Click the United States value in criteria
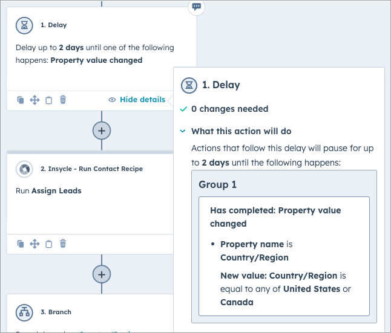Screen dimensions: 391x333 [312, 289]
